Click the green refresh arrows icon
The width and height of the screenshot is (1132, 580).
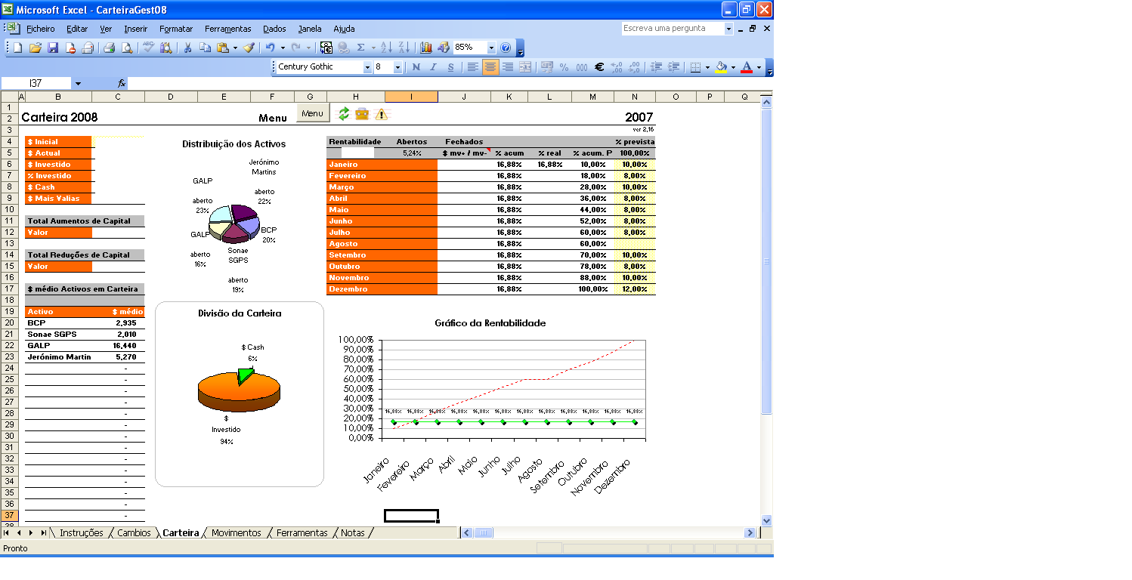pyautogui.click(x=344, y=113)
